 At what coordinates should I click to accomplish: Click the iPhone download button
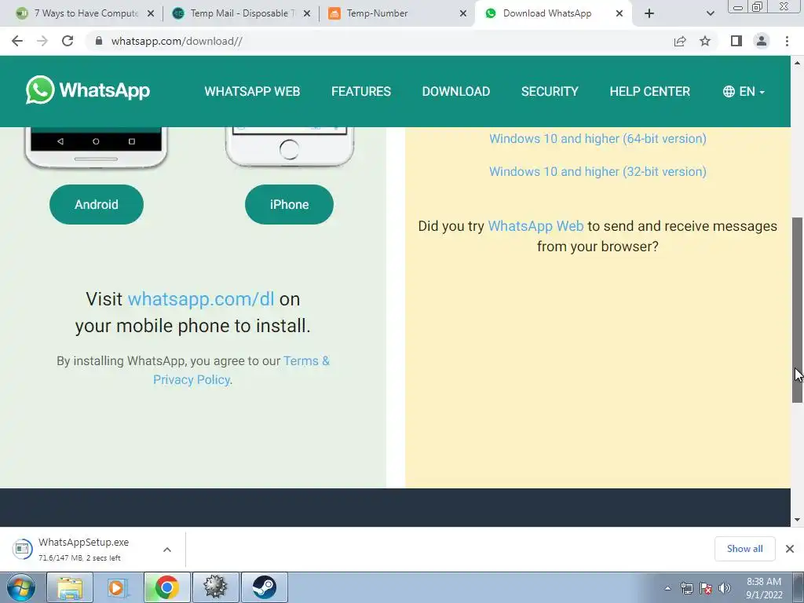[x=289, y=204]
